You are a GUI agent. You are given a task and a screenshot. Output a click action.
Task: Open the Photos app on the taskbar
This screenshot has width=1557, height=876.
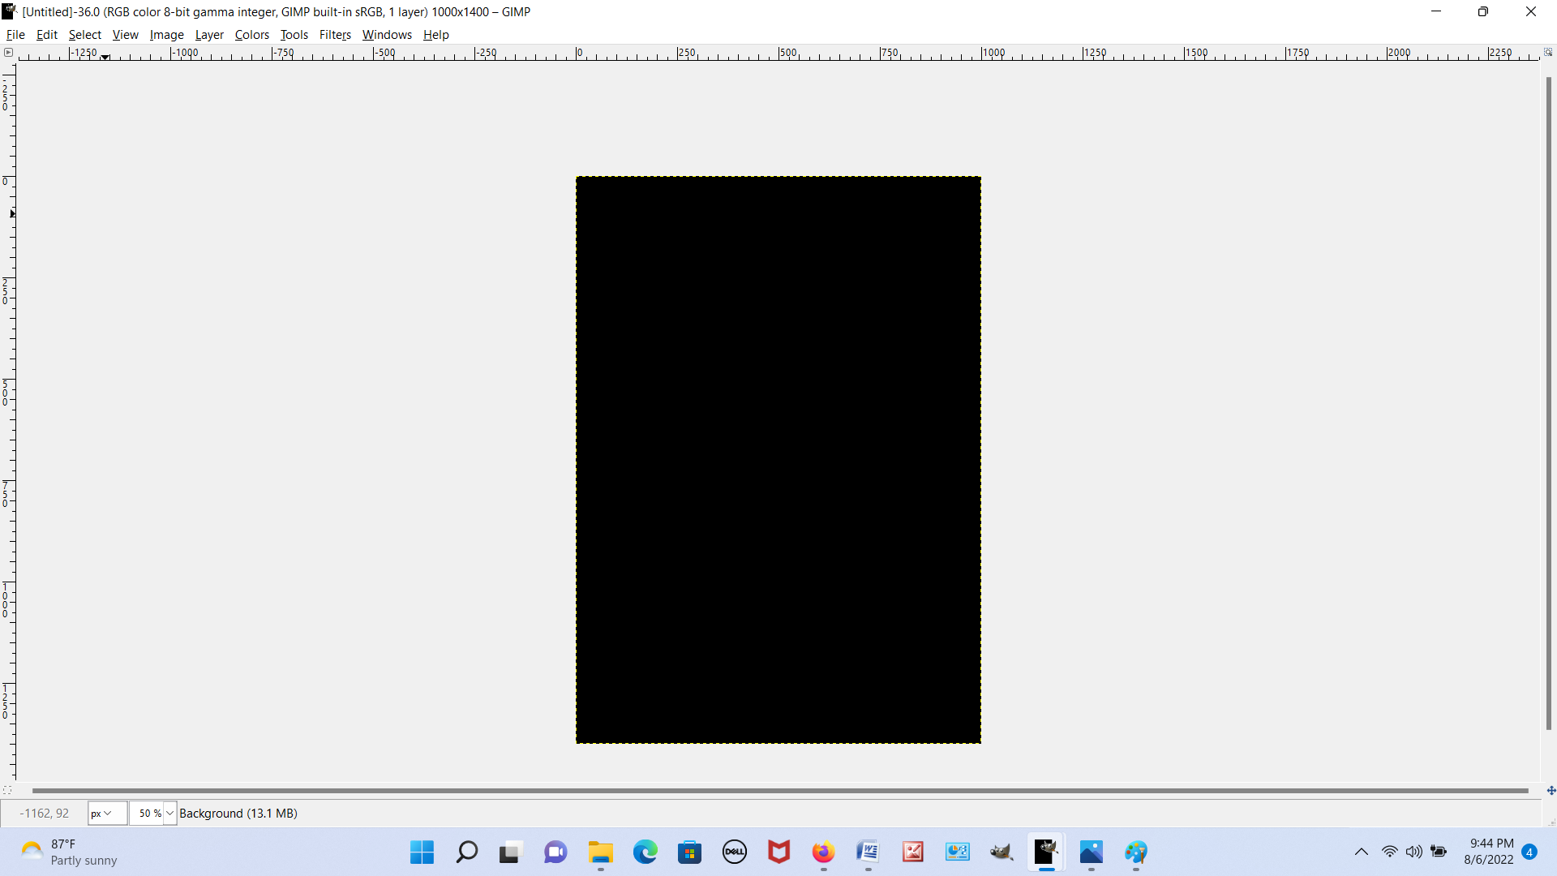1092,852
